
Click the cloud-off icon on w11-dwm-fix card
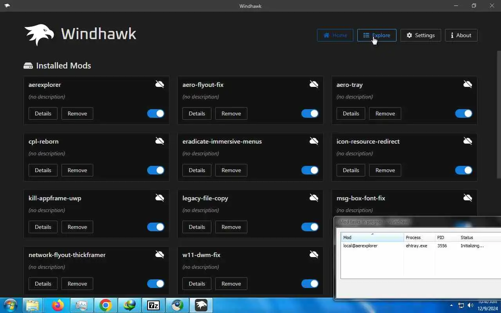click(x=314, y=254)
